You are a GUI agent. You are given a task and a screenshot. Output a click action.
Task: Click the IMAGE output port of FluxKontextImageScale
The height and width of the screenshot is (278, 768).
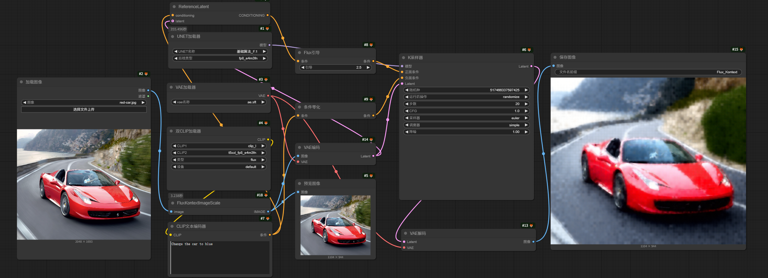(268, 212)
